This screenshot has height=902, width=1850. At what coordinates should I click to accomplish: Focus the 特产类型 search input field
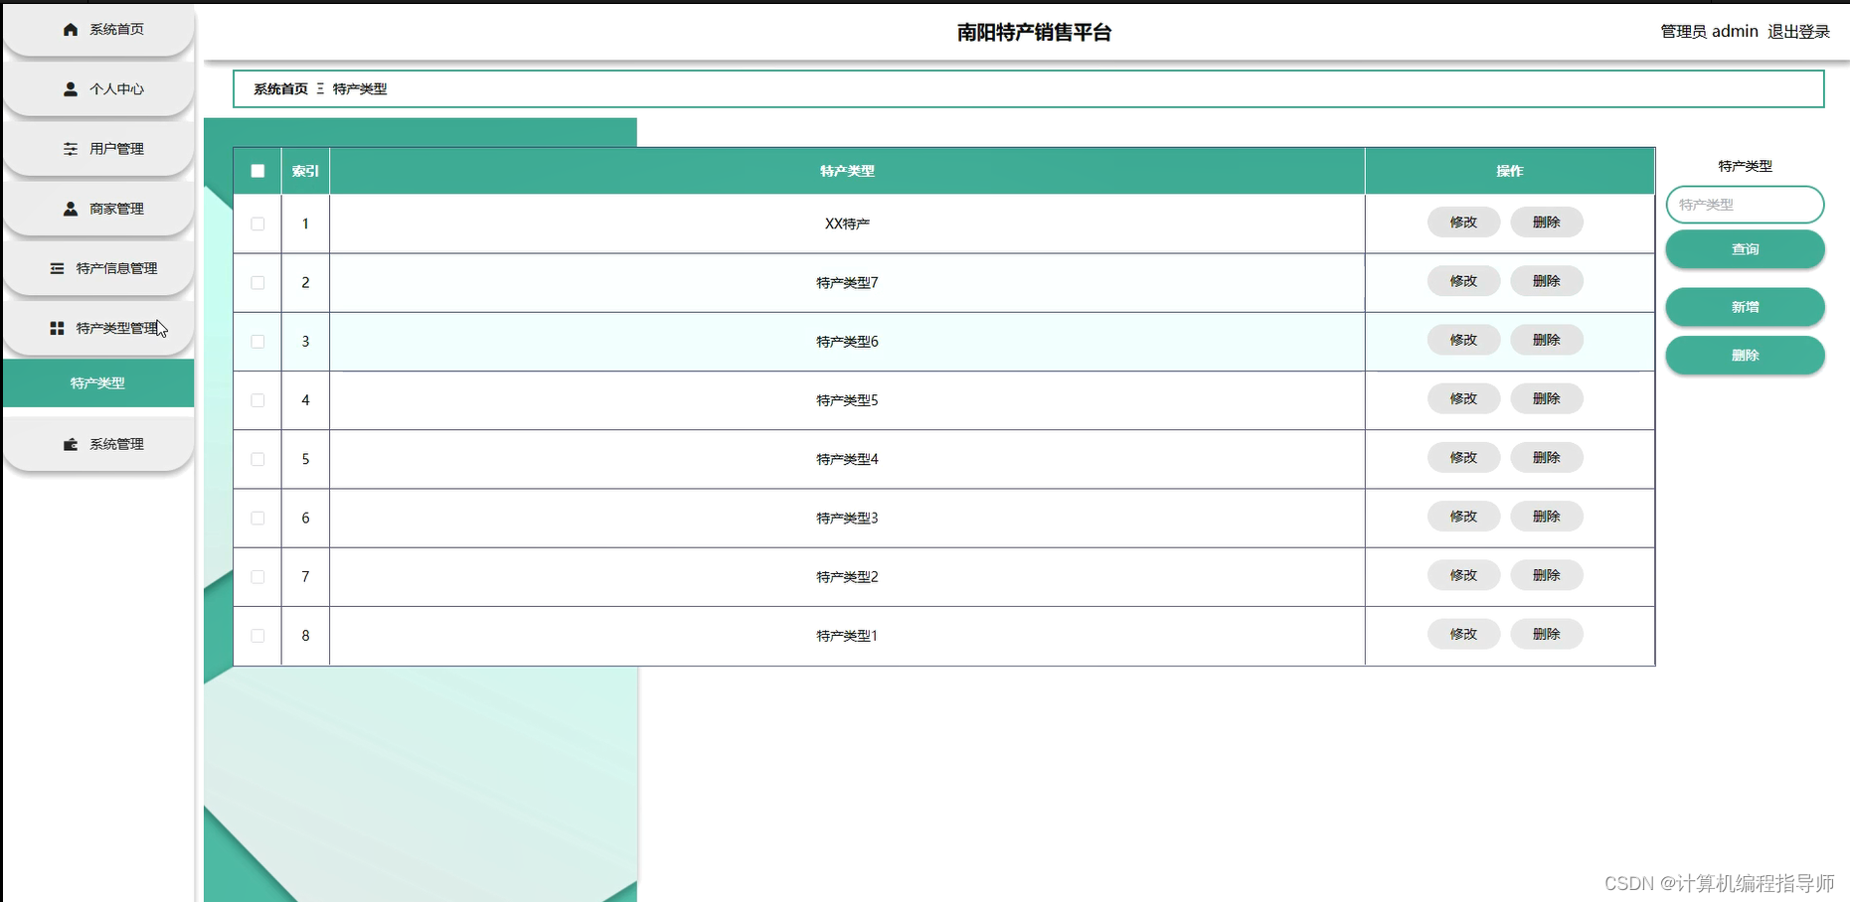[x=1745, y=205]
